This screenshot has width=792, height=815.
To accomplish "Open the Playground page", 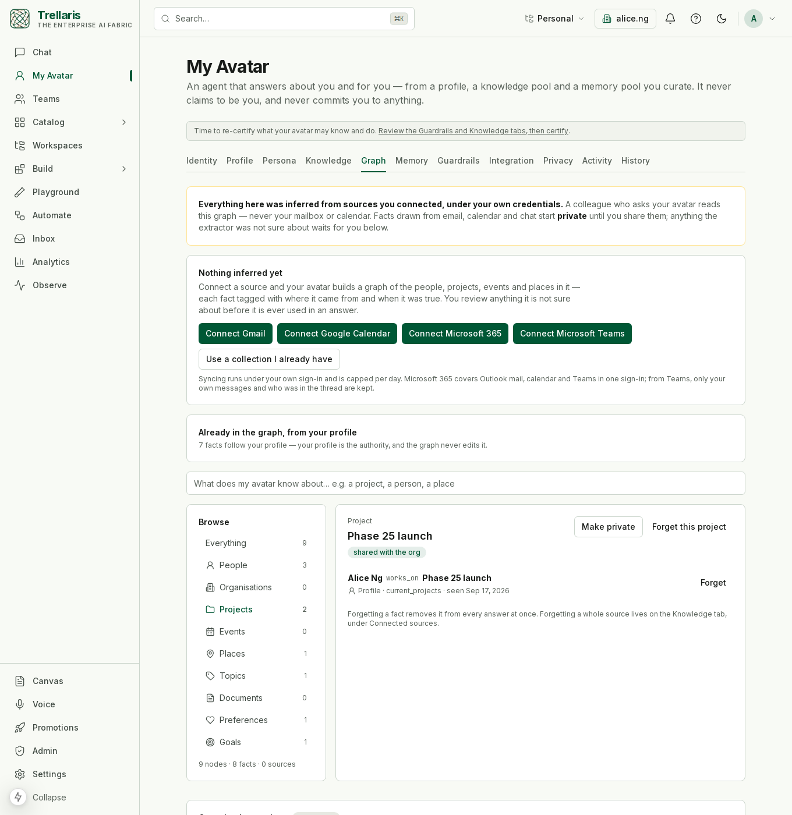I will (x=70, y=192).
